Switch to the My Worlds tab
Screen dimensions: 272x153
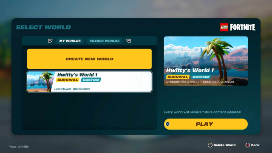70,41
